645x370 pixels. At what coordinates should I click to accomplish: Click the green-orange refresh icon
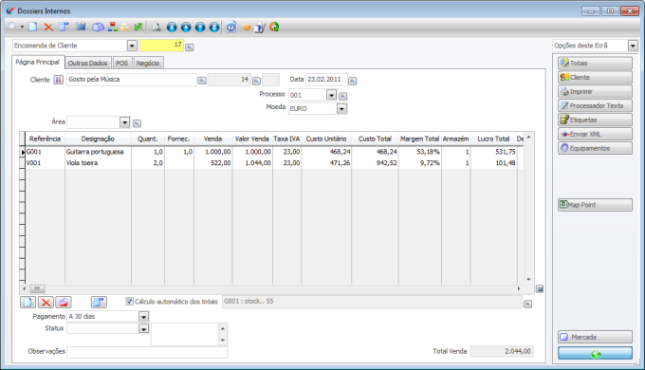(x=274, y=28)
